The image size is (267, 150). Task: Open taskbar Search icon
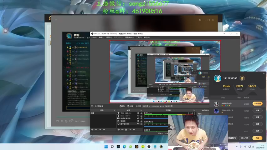(112, 147)
